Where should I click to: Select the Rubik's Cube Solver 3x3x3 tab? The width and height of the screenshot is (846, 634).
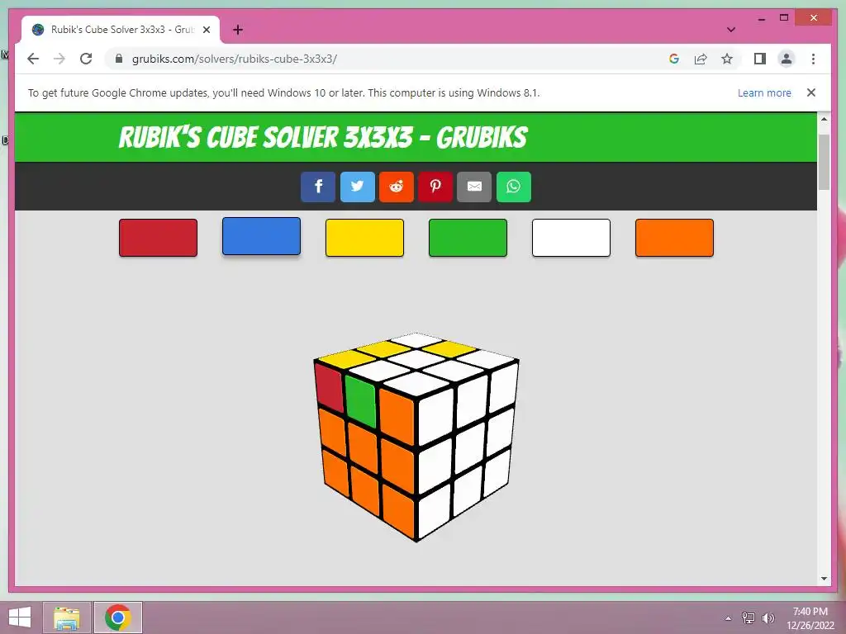pyautogui.click(x=121, y=30)
